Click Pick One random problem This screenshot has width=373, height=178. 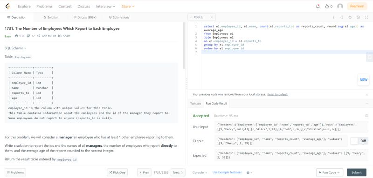117,172
